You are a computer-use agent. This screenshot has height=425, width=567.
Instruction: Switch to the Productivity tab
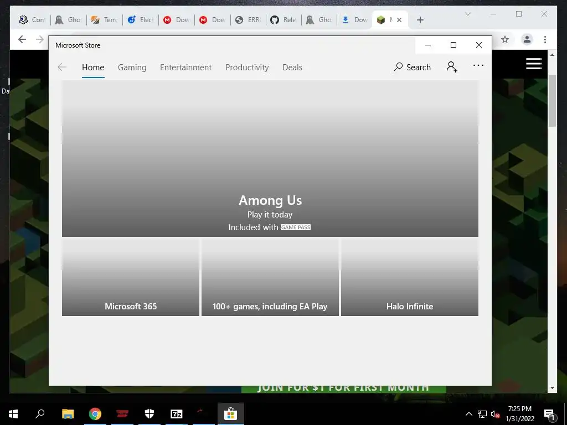[x=247, y=68]
